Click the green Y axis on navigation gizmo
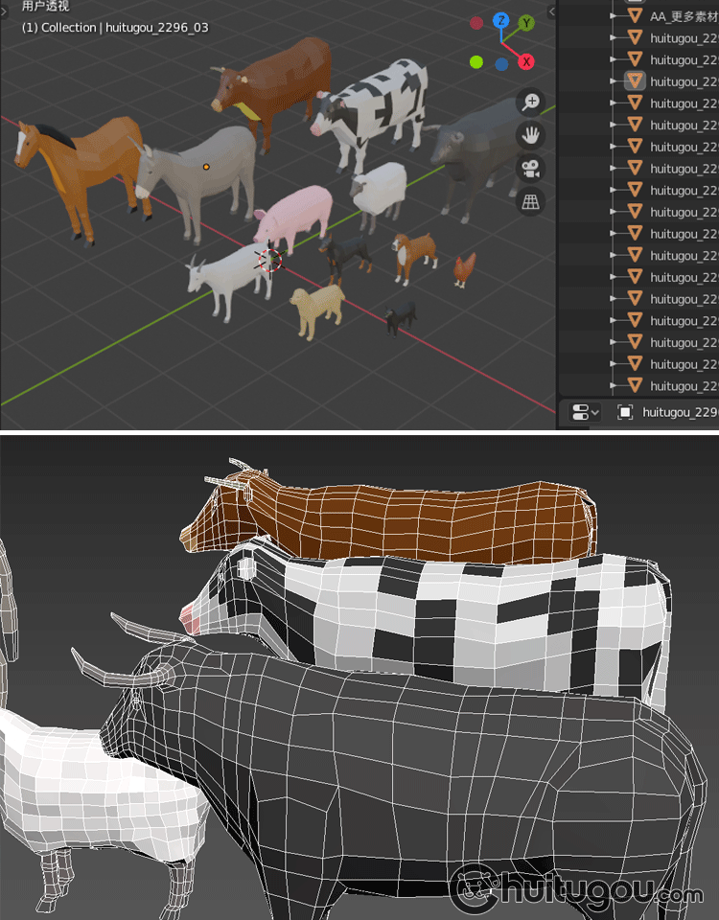Viewport: 719px width, 920px height. [x=526, y=23]
